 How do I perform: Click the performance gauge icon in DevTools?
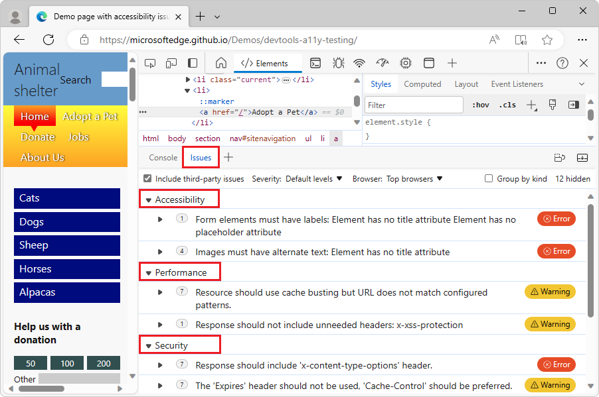[x=382, y=63]
